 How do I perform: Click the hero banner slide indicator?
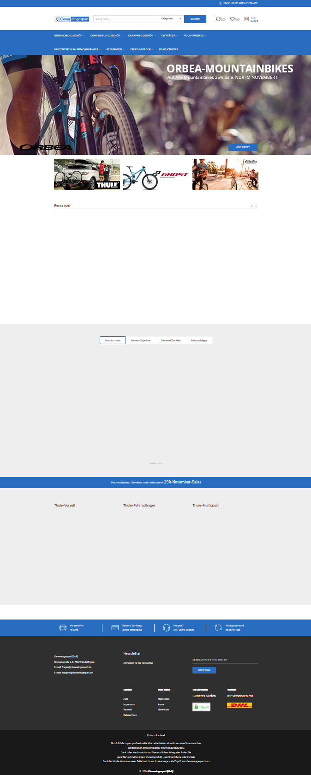click(156, 152)
